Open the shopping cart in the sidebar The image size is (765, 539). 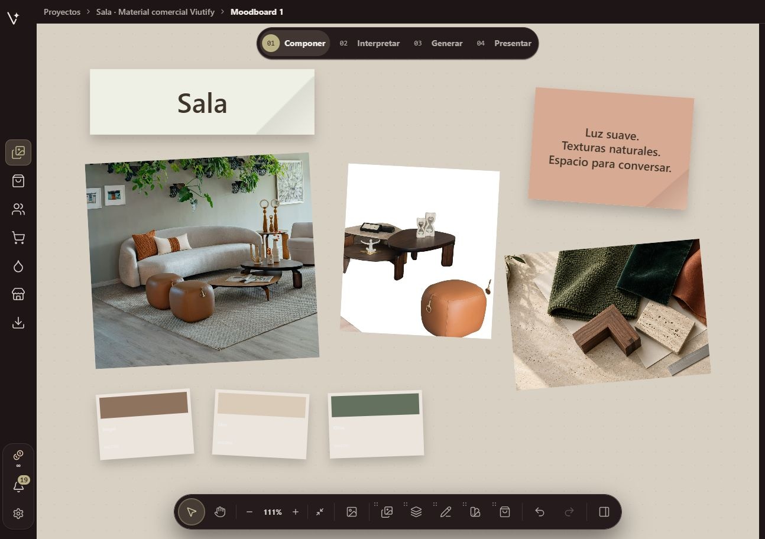(x=18, y=238)
